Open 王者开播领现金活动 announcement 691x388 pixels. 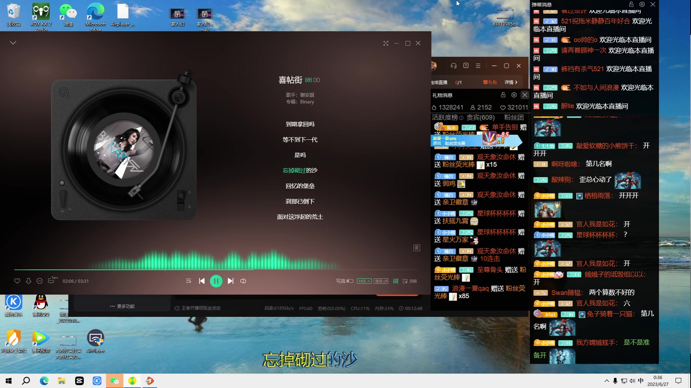click(x=198, y=308)
